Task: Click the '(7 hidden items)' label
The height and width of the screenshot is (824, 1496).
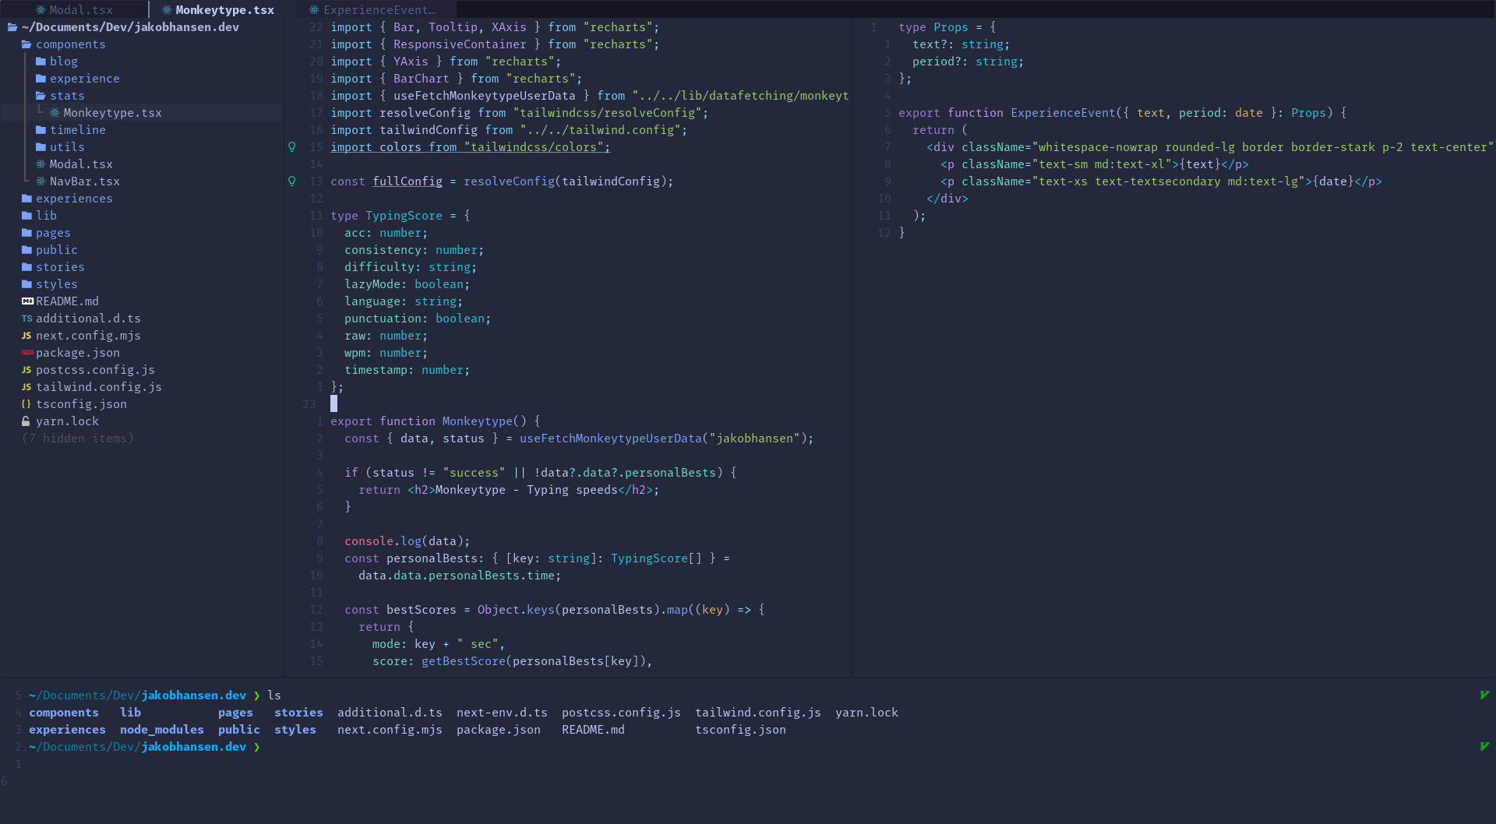Action: click(x=78, y=438)
